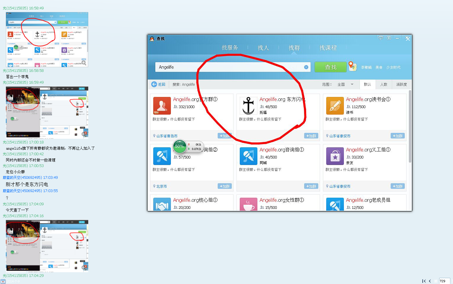The height and width of the screenshot is (284, 453).
Task: Click the green 50% floating speed ball
Action: (x=179, y=146)
